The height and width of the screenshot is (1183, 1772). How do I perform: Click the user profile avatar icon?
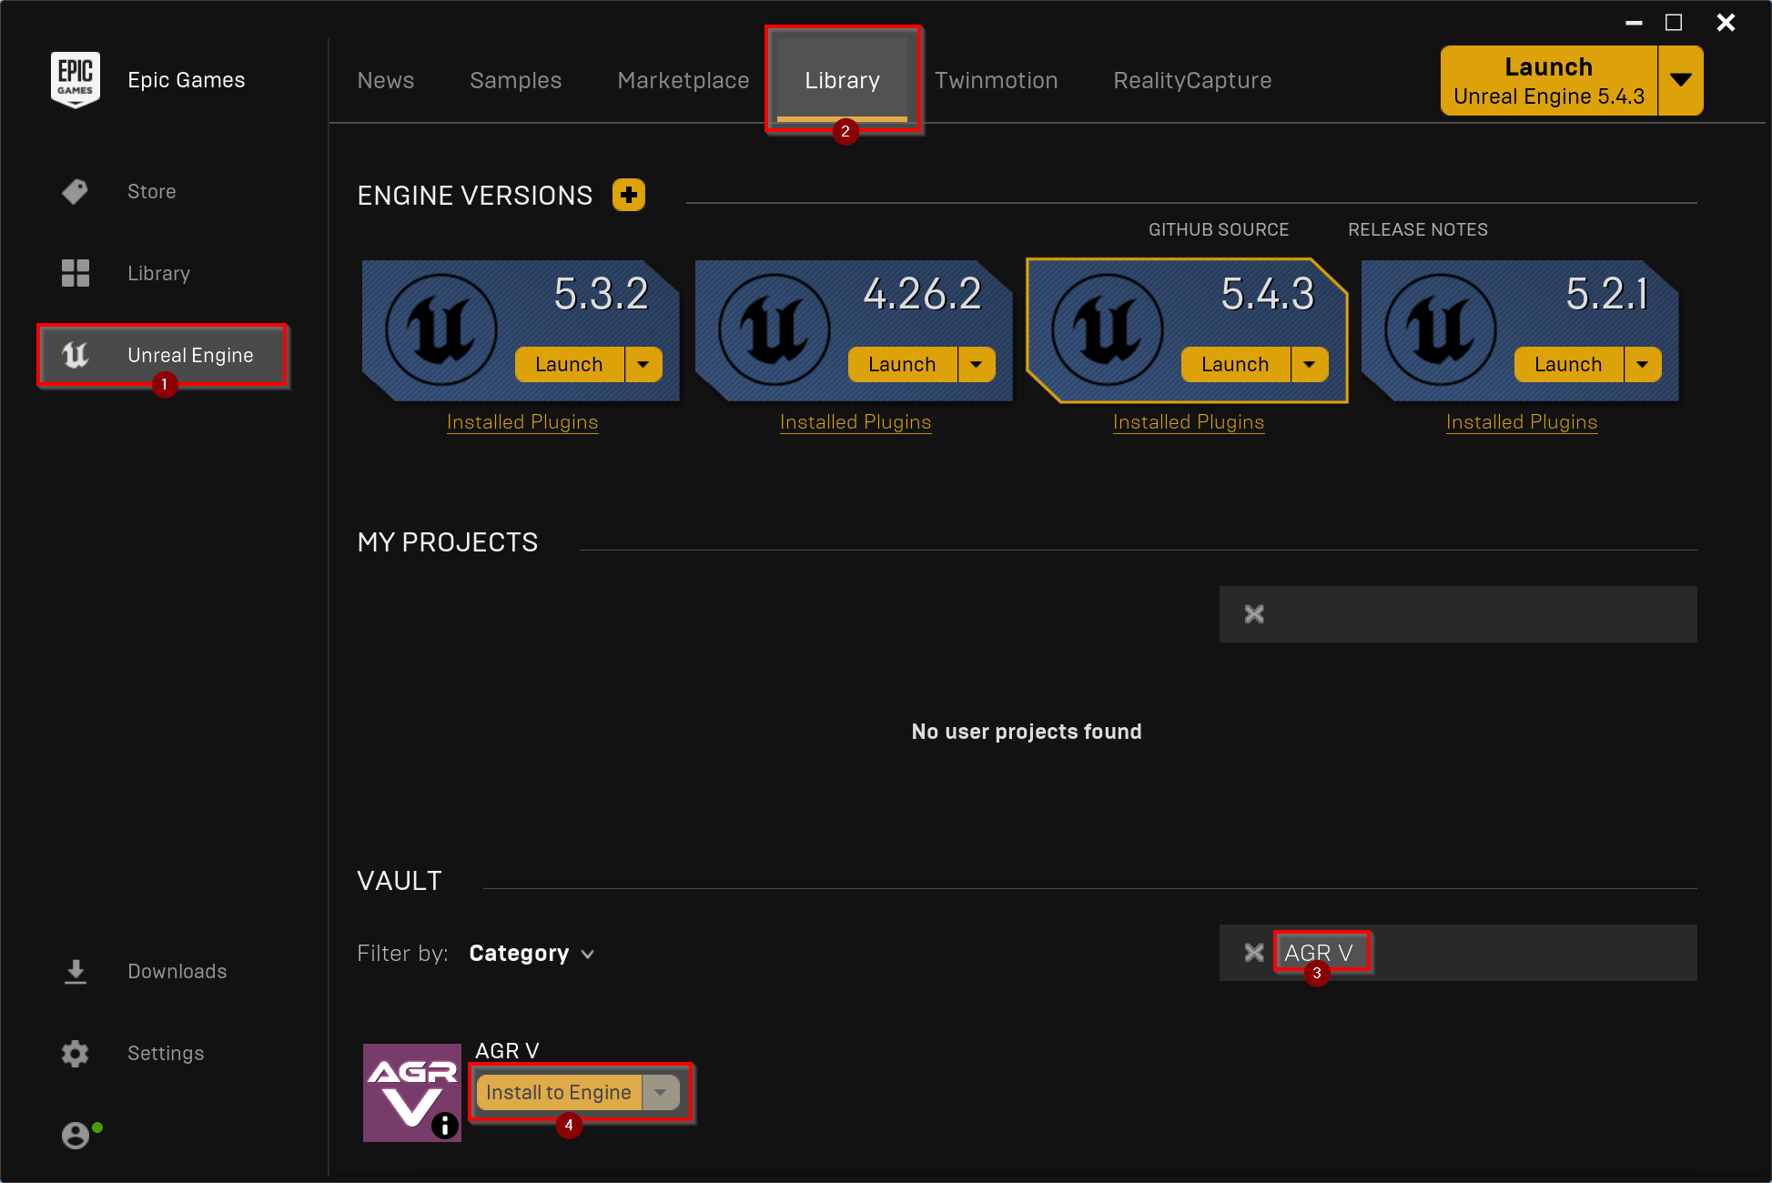[x=76, y=1135]
